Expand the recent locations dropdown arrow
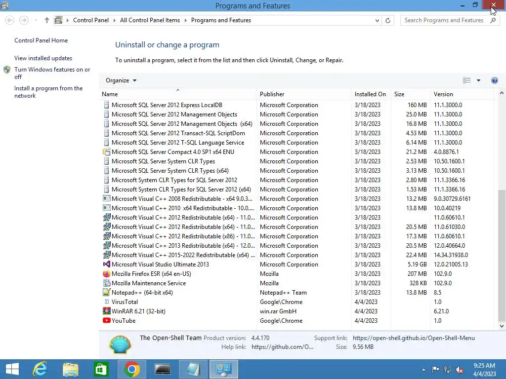Viewport: 506px width, 379px height. tap(36, 20)
